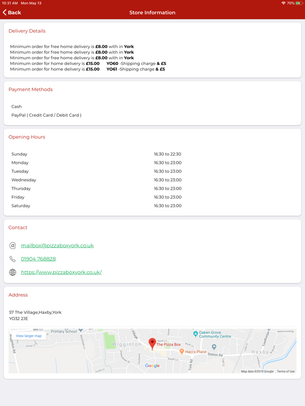Click The Pizza Box red map pin
The image size is (305, 406).
pos(152,344)
